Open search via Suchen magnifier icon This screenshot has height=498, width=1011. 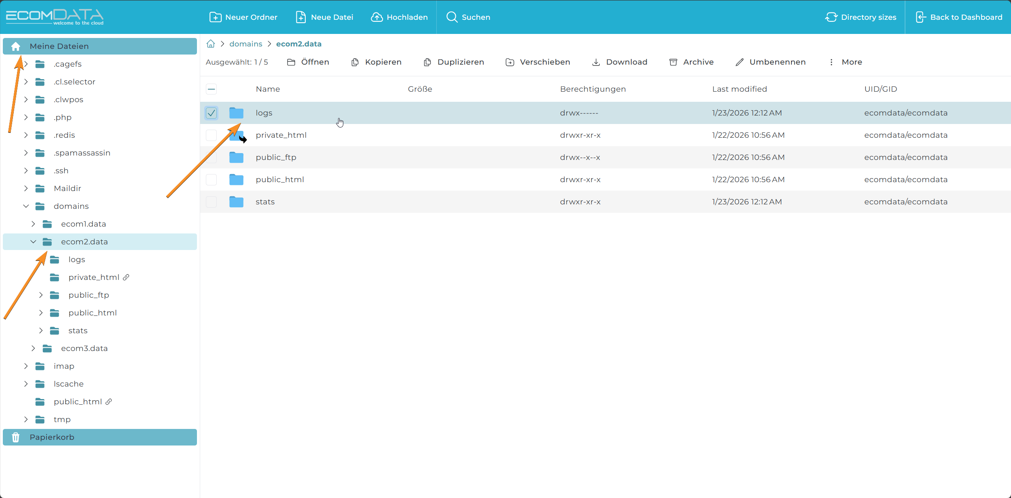452,17
